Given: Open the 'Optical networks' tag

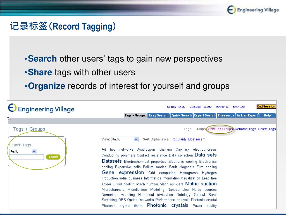Looking at the screenshot, I should pyautogui.click(x=140, y=200).
